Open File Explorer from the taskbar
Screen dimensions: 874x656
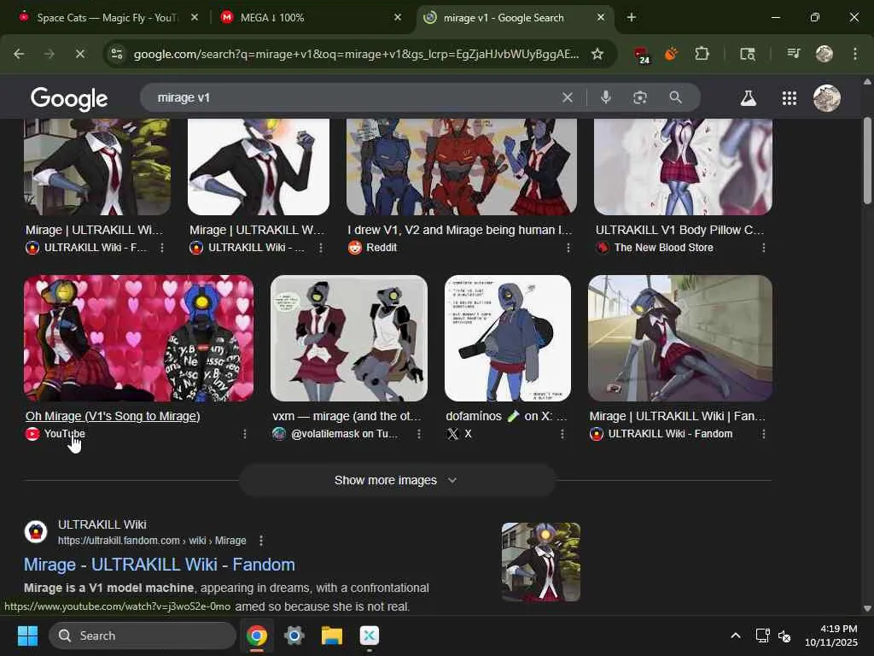pyautogui.click(x=332, y=635)
